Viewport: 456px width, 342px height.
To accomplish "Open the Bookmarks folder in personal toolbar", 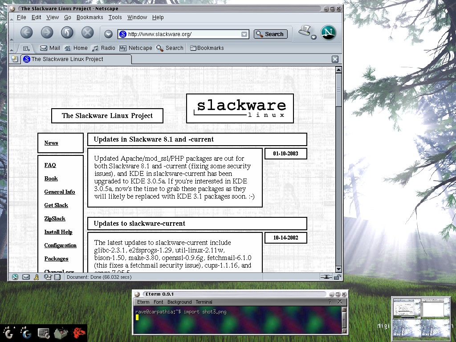I will (207, 48).
